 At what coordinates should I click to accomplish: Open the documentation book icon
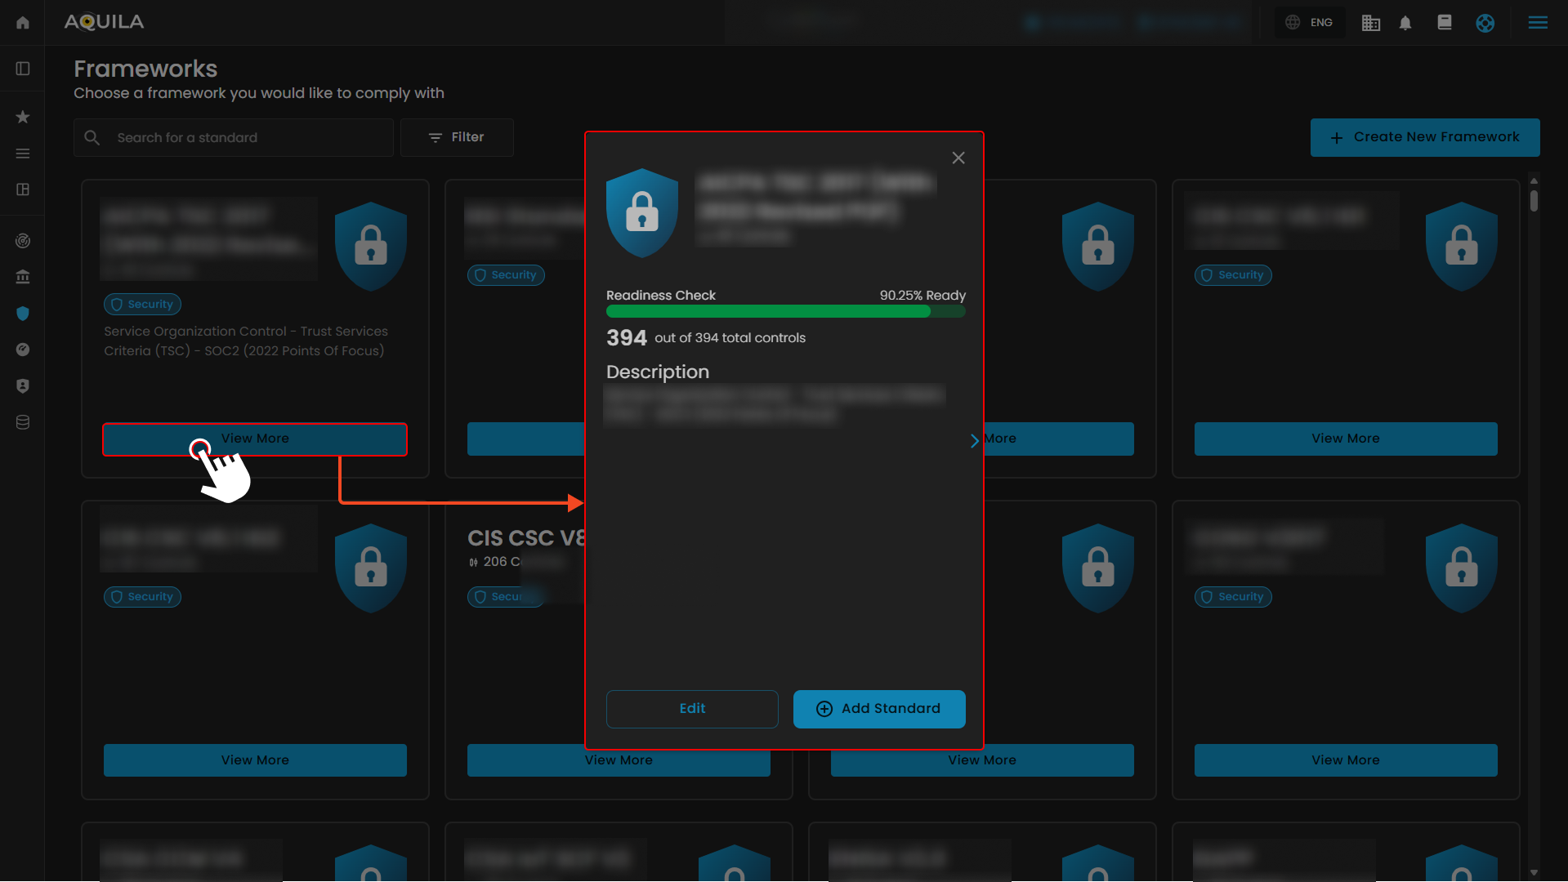click(x=1445, y=23)
